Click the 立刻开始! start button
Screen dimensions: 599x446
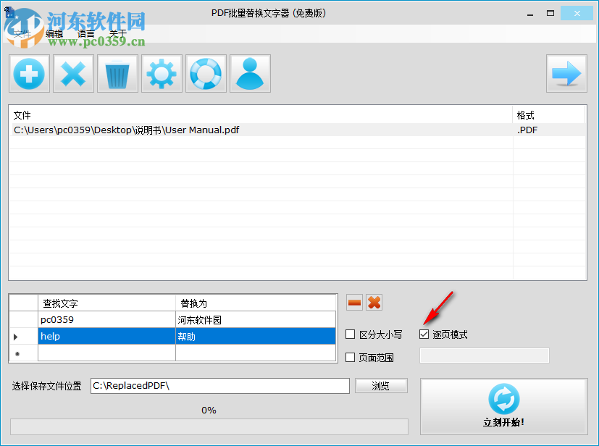[503, 406]
